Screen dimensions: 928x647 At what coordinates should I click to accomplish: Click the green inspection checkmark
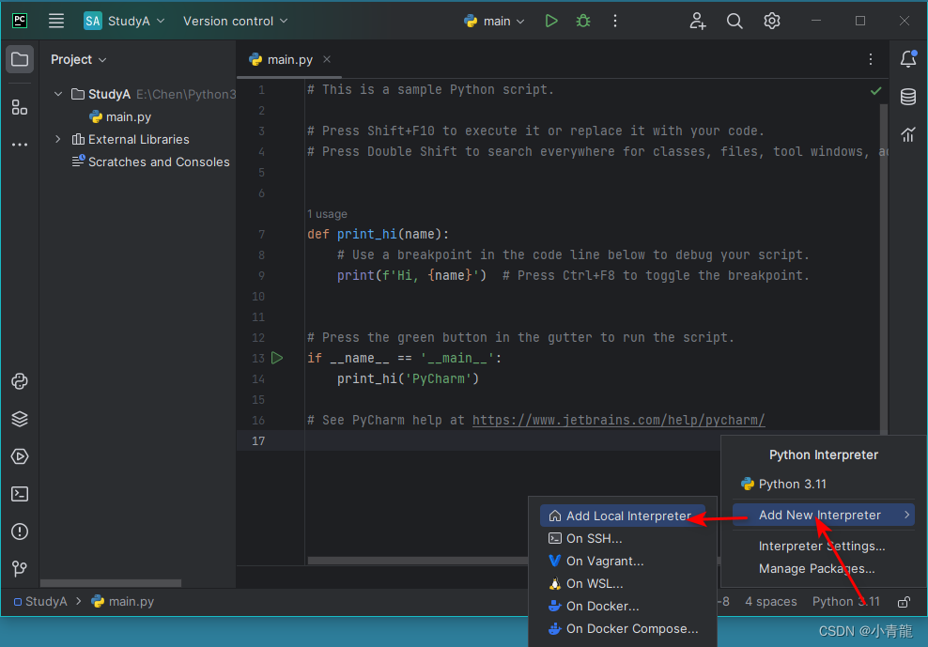pyautogui.click(x=876, y=90)
